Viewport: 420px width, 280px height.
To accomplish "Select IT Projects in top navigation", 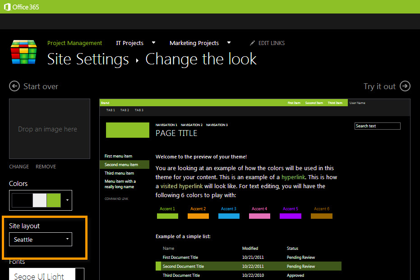I will [129, 43].
